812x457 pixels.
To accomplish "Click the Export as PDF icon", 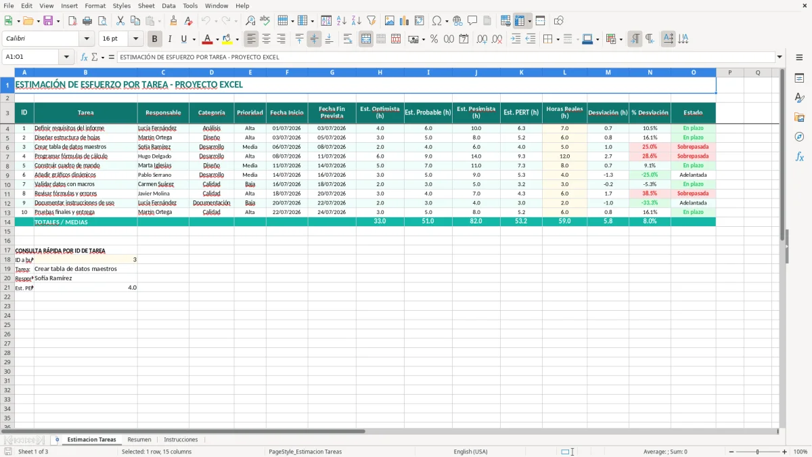I will click(72, 21).
